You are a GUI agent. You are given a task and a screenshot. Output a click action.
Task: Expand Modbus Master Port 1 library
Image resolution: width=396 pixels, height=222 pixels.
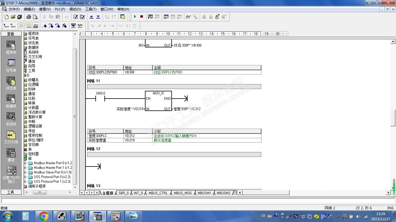point(25,168)
